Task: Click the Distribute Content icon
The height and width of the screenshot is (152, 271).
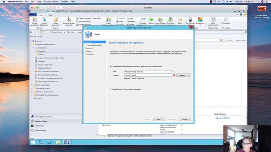Action: coord(170,22)
